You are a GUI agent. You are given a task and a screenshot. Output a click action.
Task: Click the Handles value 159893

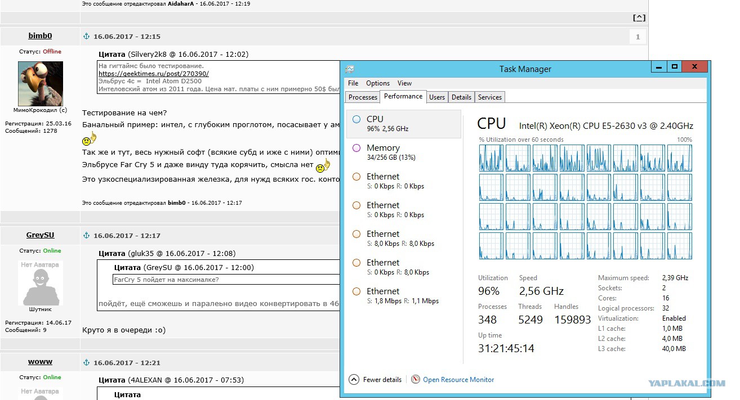click(x=572, y=320)
